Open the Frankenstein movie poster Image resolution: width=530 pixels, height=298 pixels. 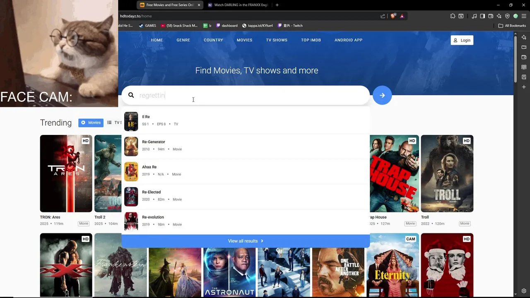point(120,265)
